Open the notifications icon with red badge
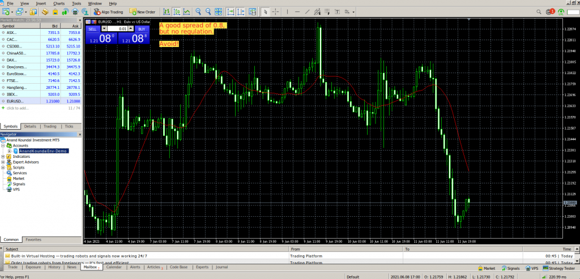Image resolution: width=580 pixels, height=279 pixels. click(551, 12)
